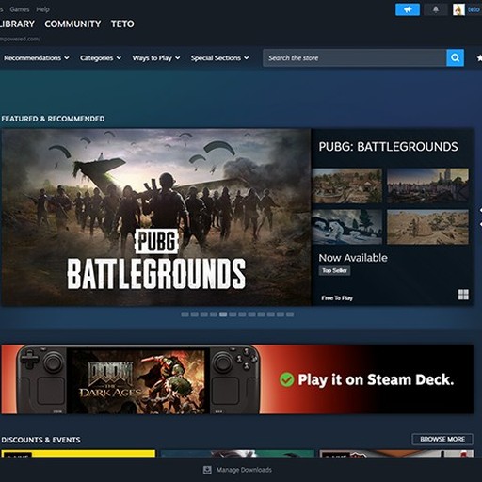
Task: Select the last featured carousel dot
Action: (x=290, y=314)
